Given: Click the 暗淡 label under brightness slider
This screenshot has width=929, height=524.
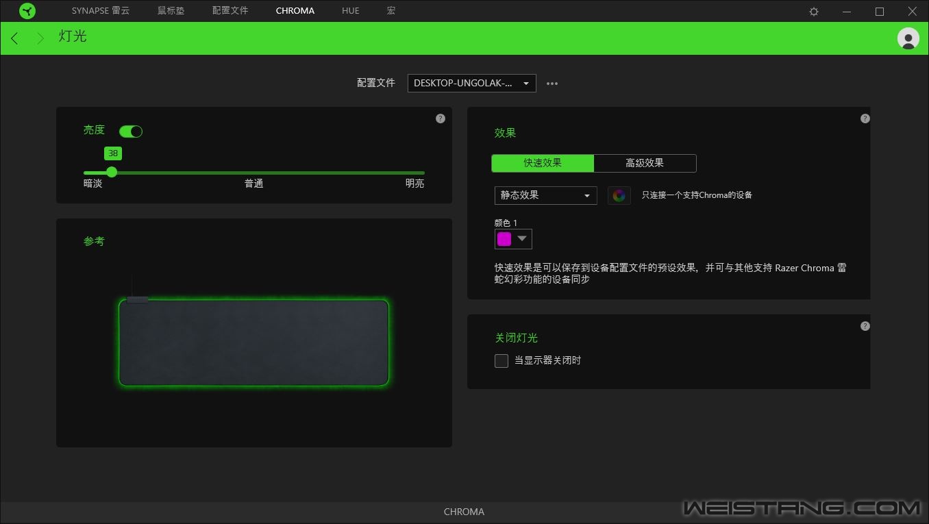Looking at the screenshot, I should click(x=93, y=184).
